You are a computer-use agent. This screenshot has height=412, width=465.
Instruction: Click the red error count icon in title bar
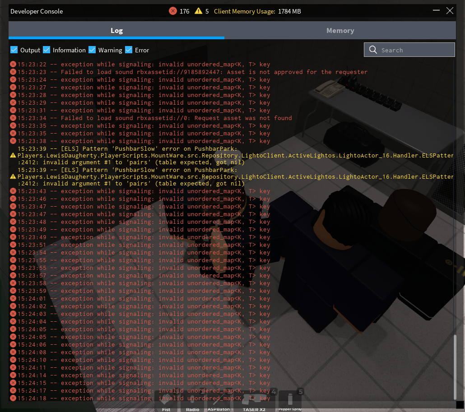[x=173, y=11]
